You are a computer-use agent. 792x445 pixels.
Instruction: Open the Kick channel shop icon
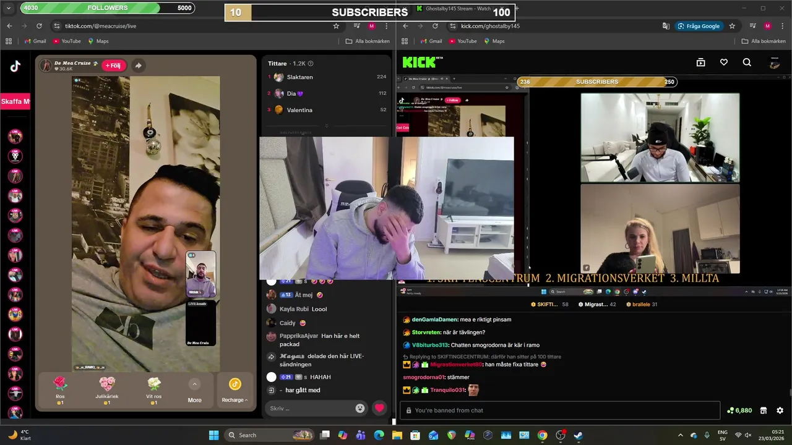tap(764, 410)
